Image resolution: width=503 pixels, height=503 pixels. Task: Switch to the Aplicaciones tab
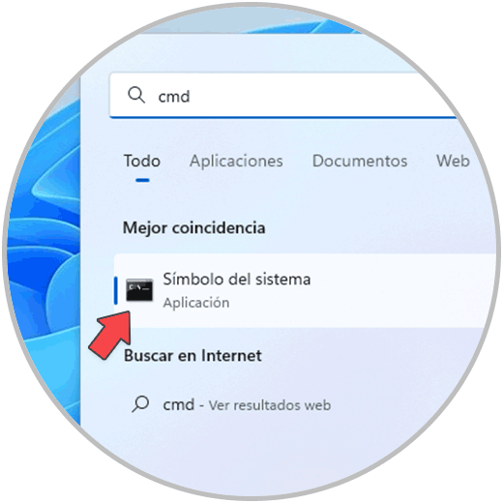pos(236,161)
